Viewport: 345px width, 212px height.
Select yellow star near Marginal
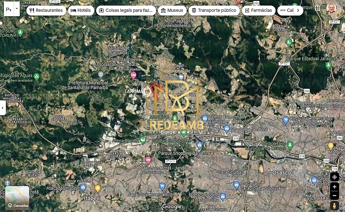[x=330, y=145]
